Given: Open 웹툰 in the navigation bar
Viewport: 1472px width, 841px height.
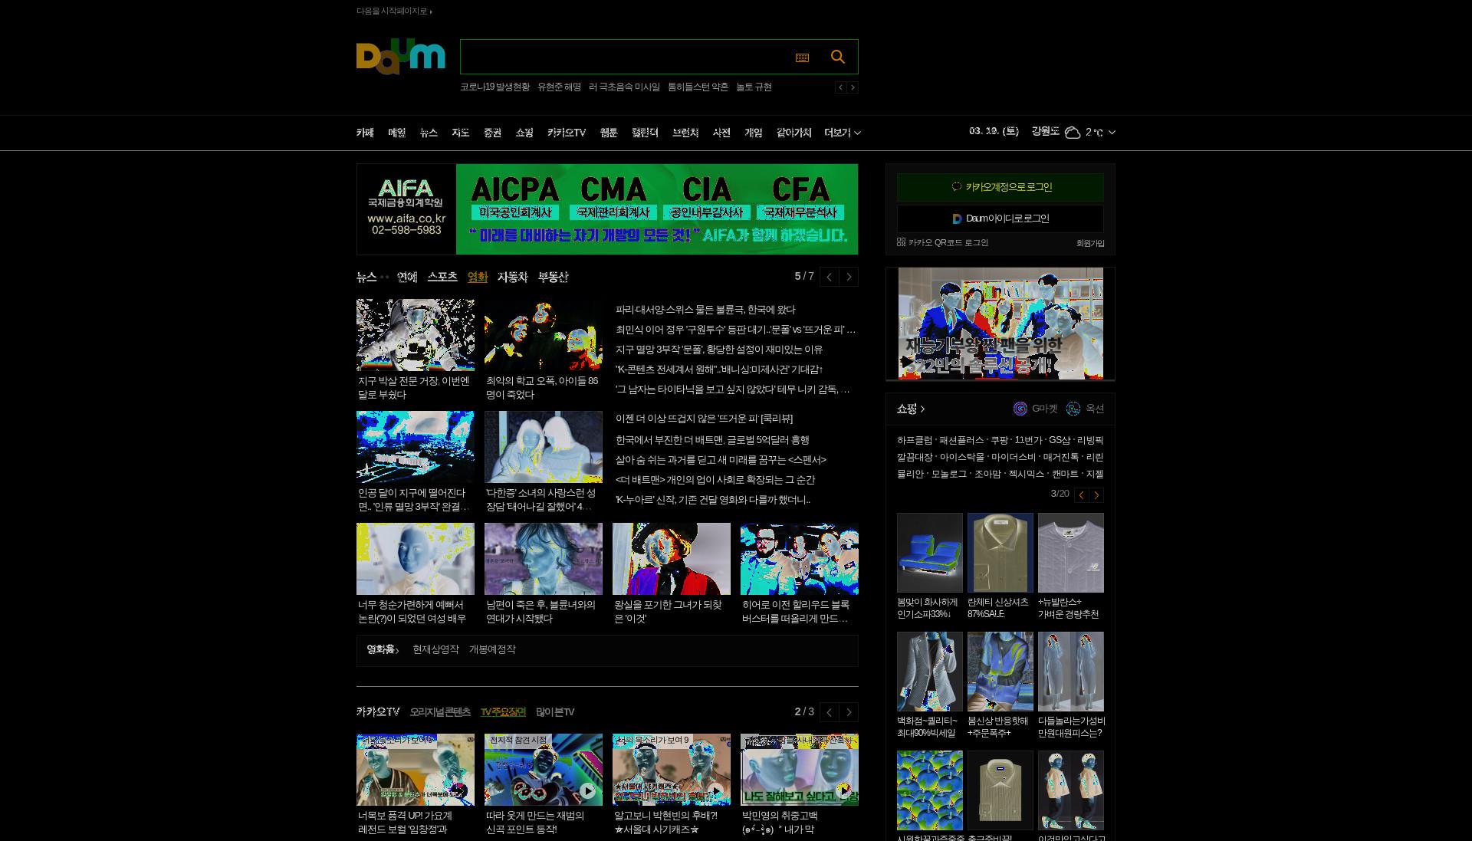Looking at the screenshot, I should pyautogui.click(x=609, y=133).
